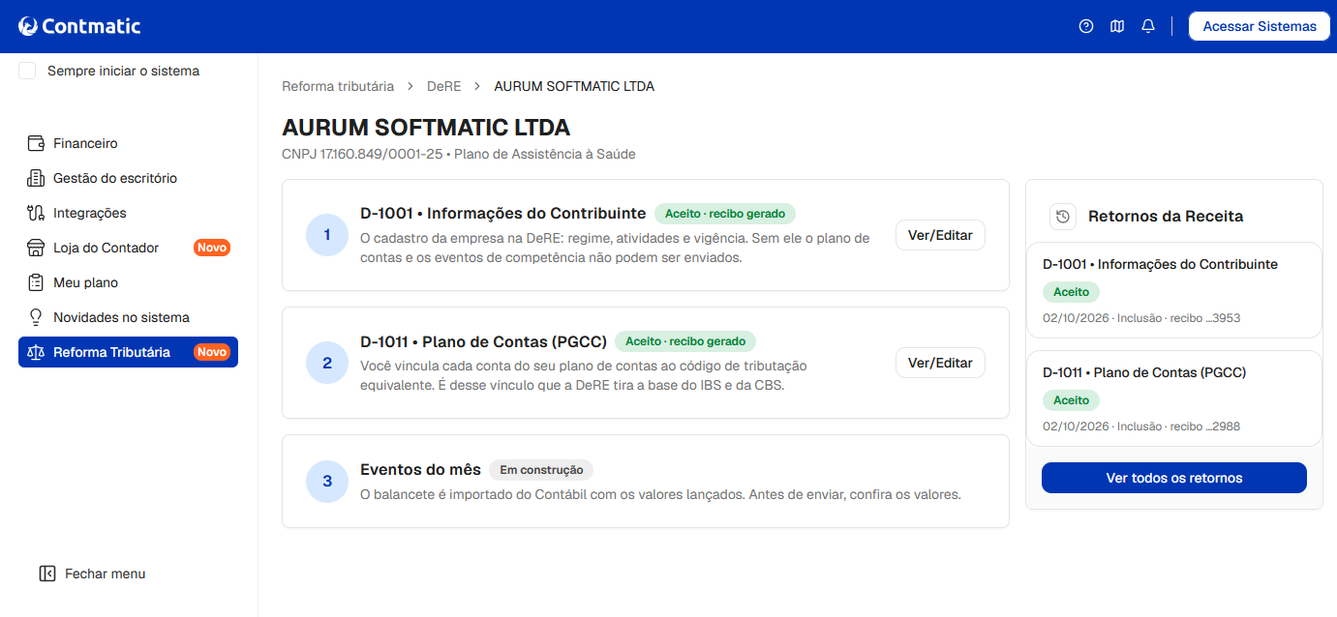Click the Eventos do mês card title
1337x617 pixels.
click(420, 469)
